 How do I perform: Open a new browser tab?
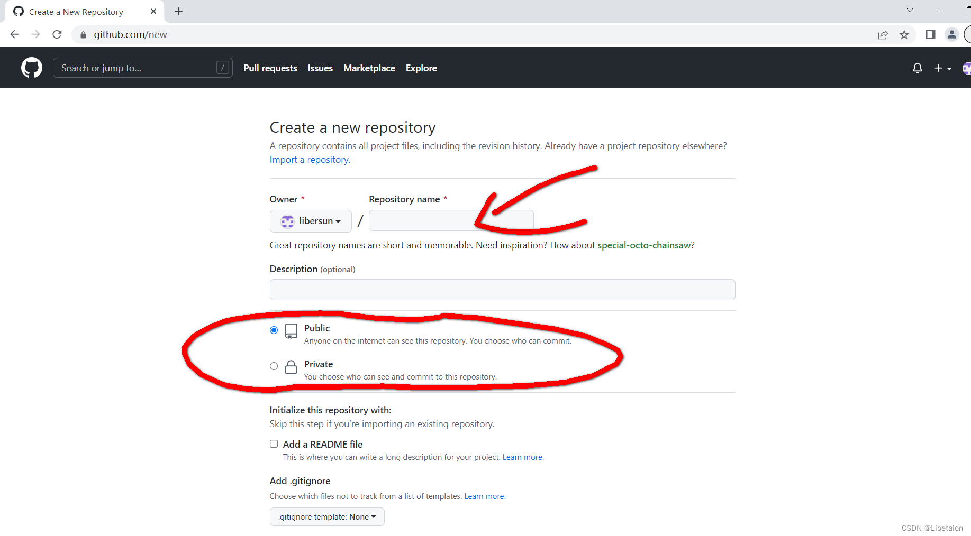[x=178, y=11]
